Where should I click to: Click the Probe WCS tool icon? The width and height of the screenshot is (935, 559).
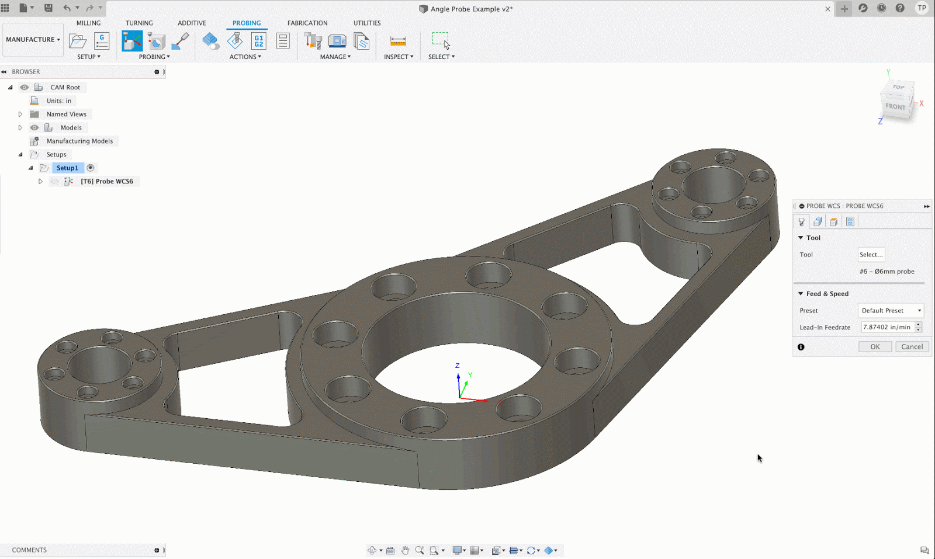click(131, 41)
